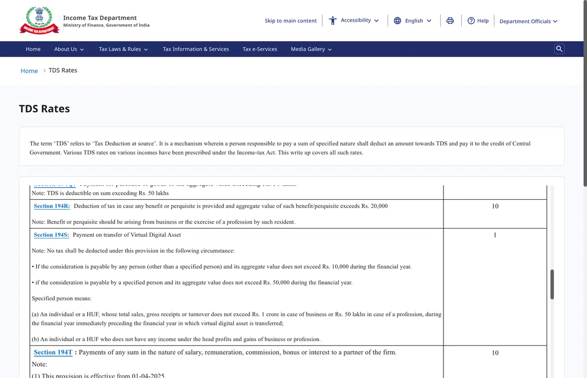Click the page's main vertical scrollbar thumb
This screenshot has height=378, width=587.
pyautogui.click(x=585, y=93)
